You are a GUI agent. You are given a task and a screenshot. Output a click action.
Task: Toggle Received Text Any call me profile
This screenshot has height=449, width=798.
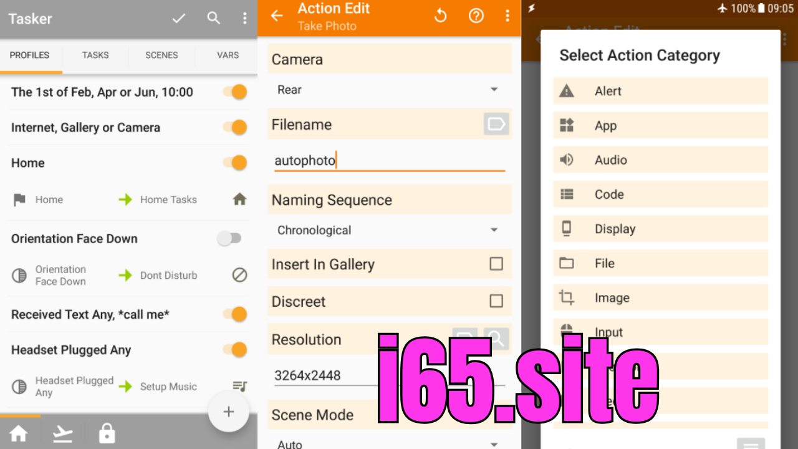(x=235, y=314)
